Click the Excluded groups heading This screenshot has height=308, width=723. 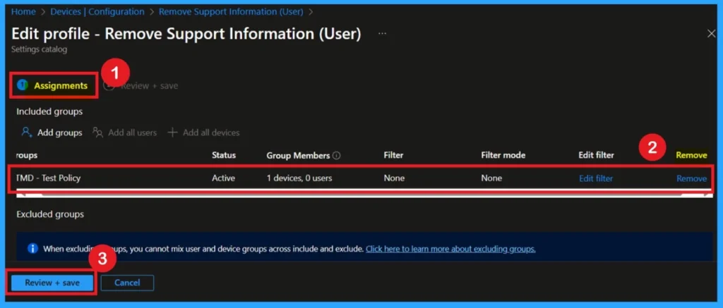(x=50, y=214)
